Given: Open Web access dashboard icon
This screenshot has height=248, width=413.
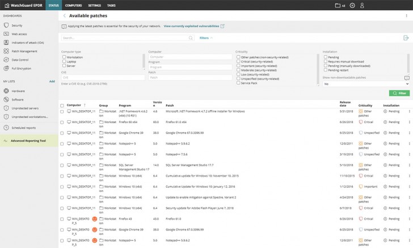Looking at the screenshot, I should (x=6, y=34).
